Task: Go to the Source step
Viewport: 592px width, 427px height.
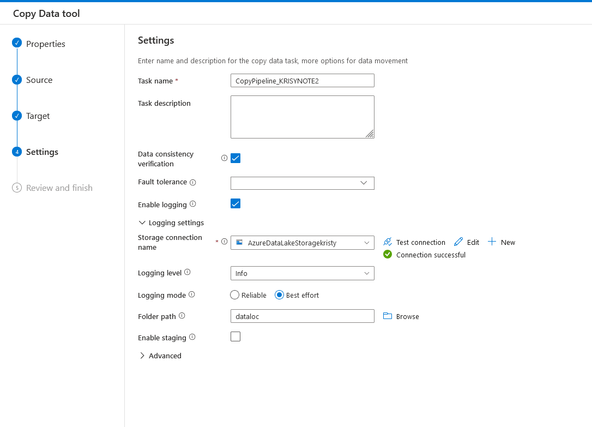Action: 39,80
